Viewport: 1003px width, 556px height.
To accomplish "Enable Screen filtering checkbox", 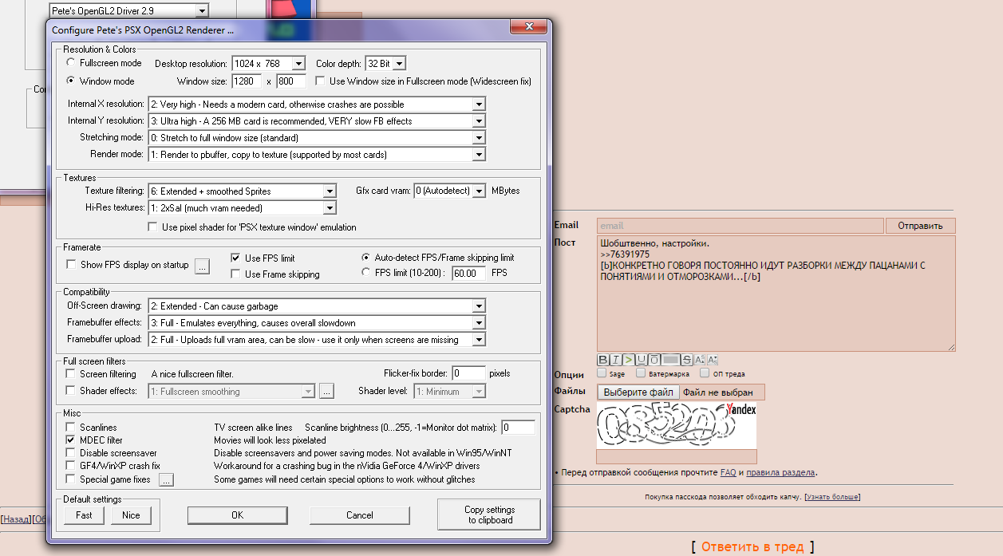I will (71, 373).
